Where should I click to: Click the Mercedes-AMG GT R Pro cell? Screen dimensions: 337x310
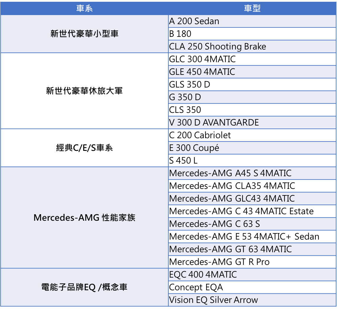252,262
